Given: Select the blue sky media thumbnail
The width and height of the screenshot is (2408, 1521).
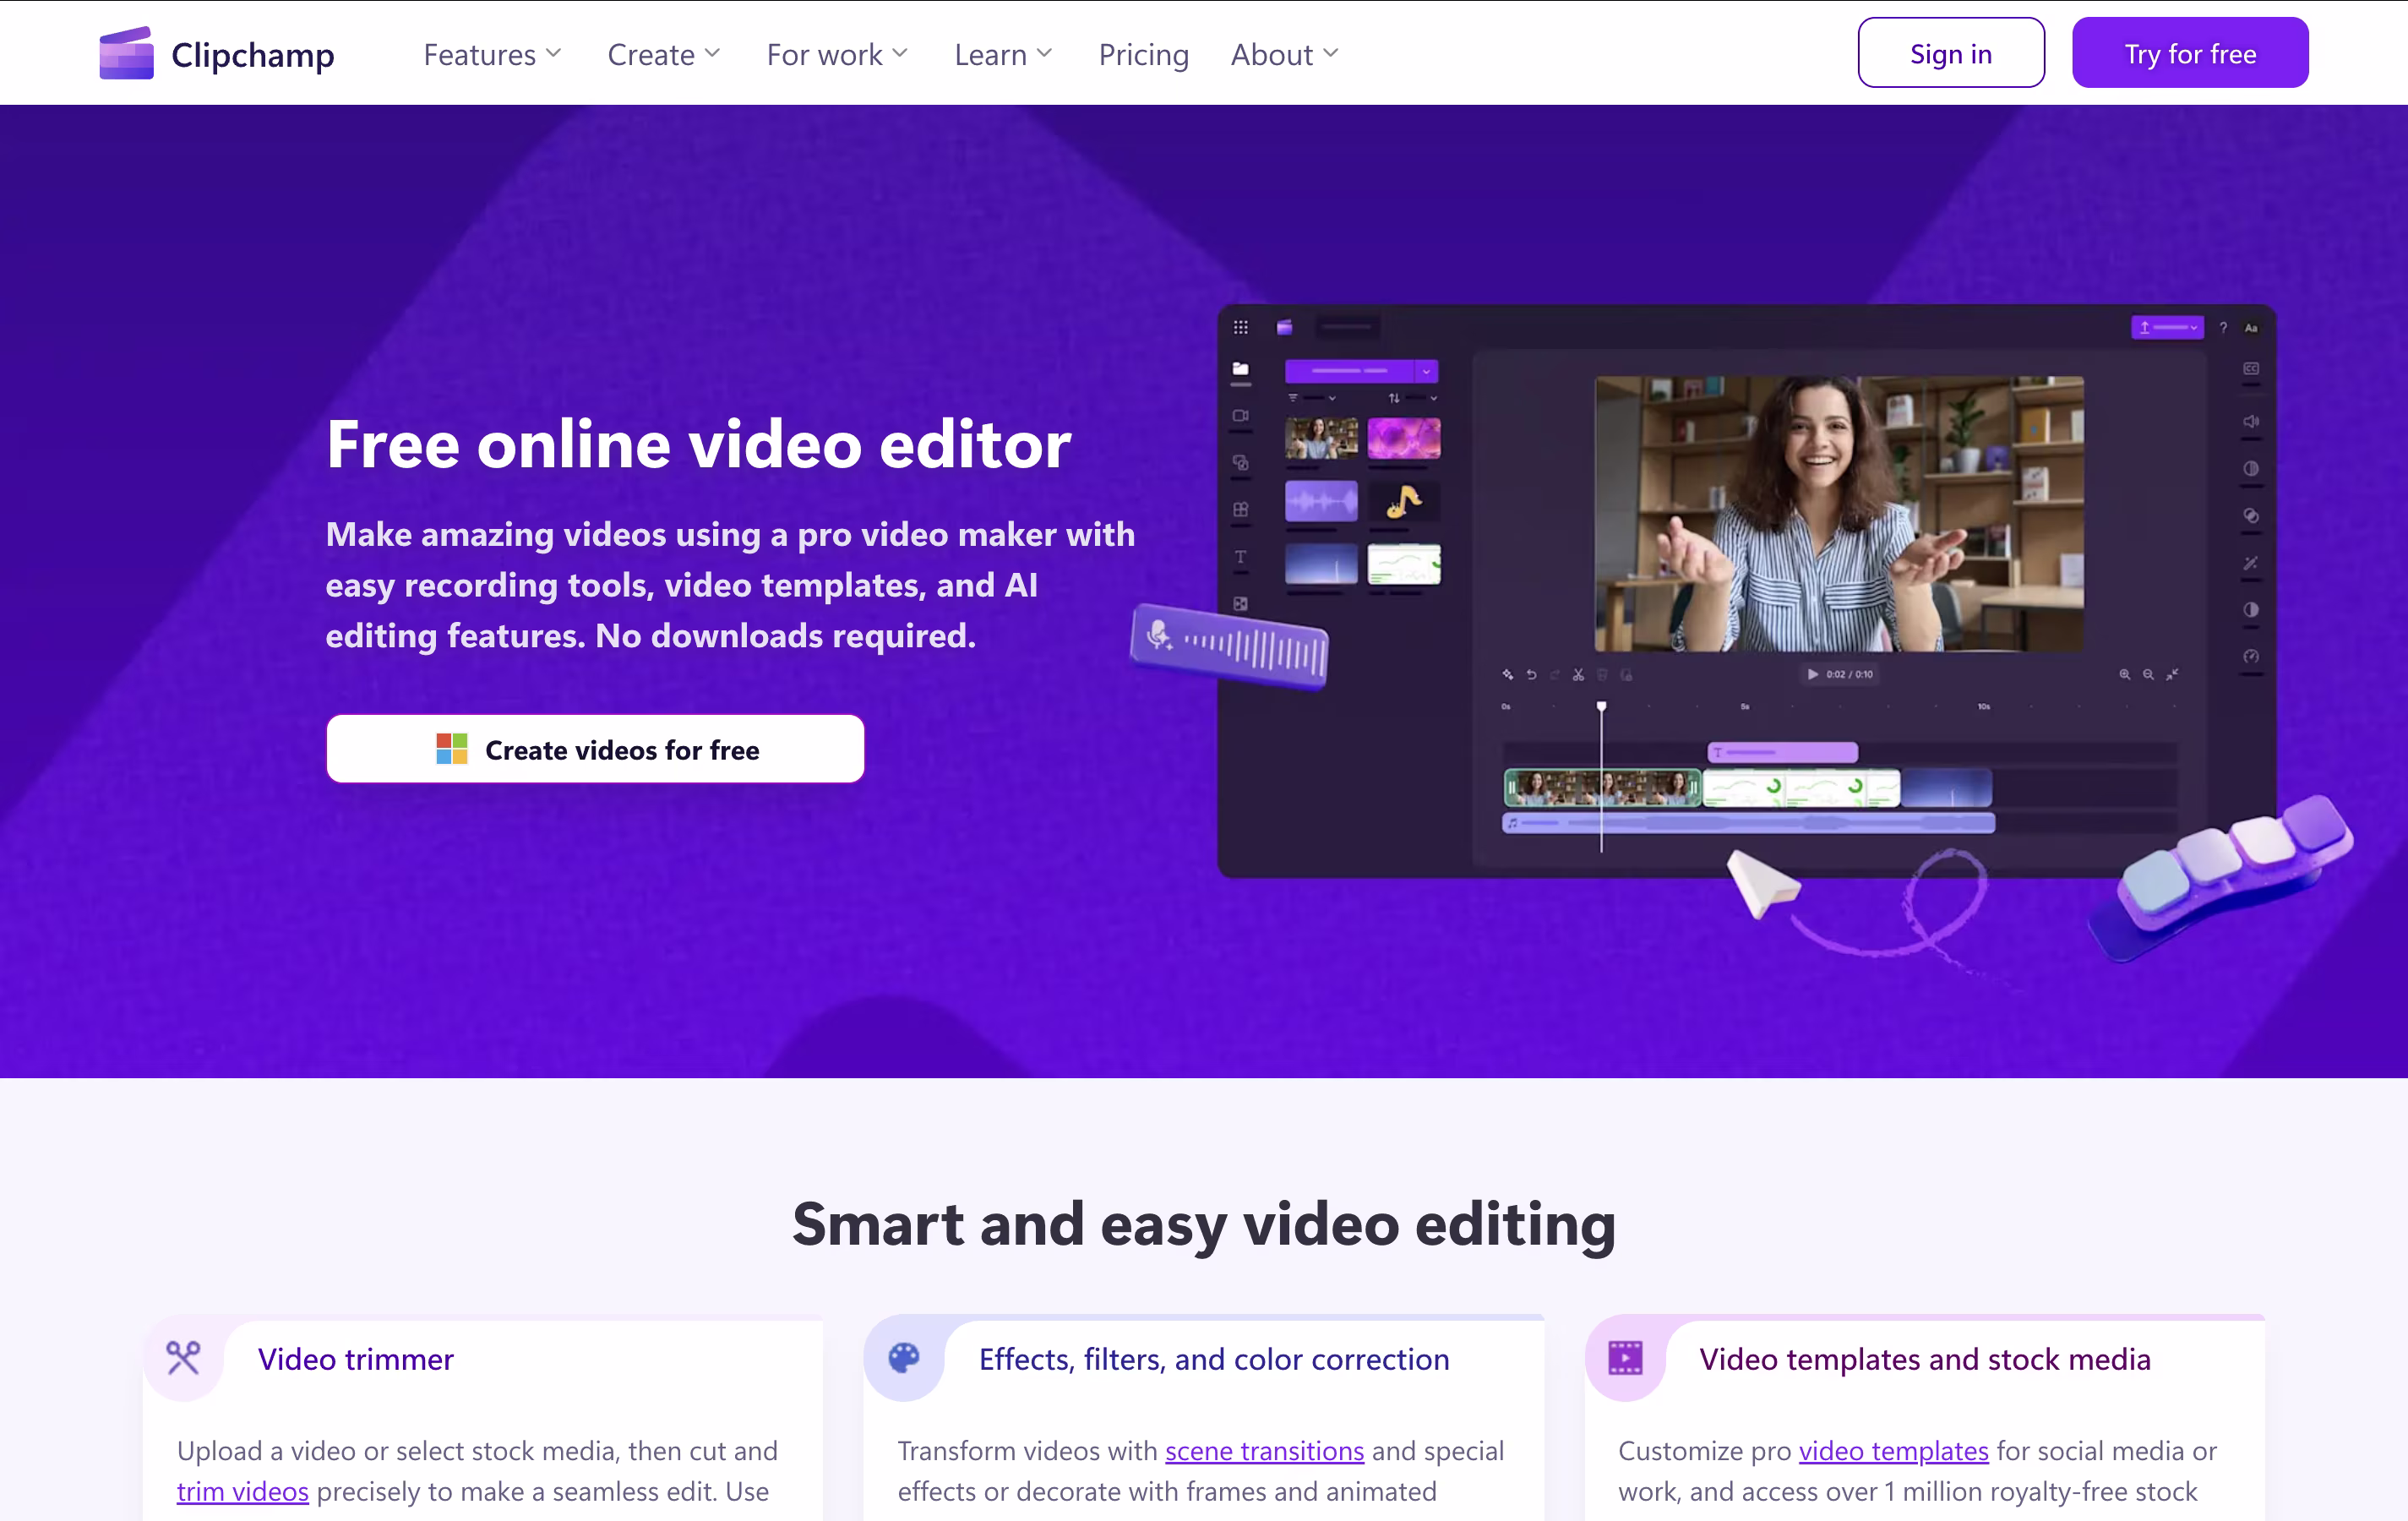Looking at the screenshot, I should 1321,563.
